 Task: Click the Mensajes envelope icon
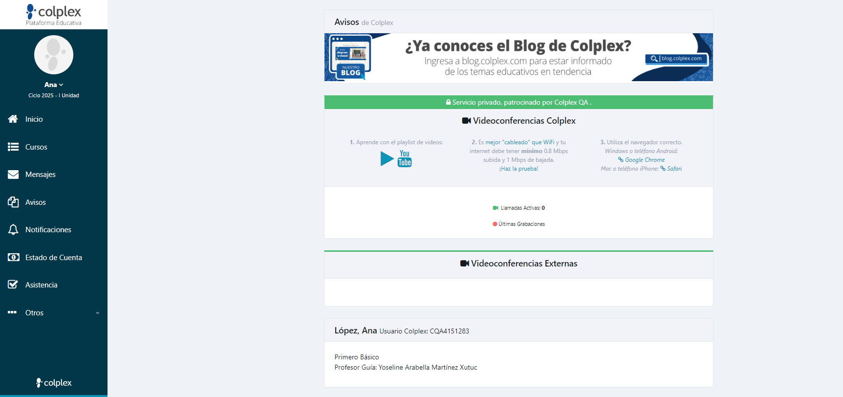pyautogui.click(x=13, y=175)
